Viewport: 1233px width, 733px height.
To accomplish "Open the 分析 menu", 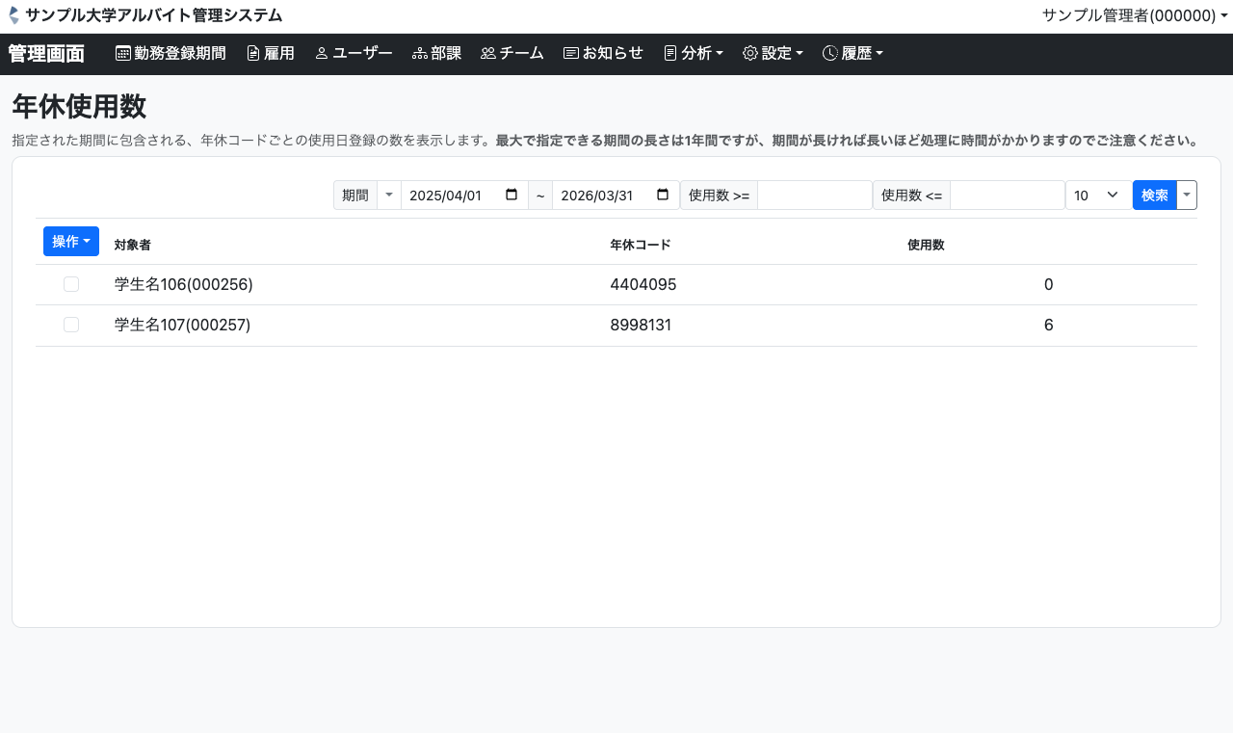I will pyautogui.click(x=694, y=54).
